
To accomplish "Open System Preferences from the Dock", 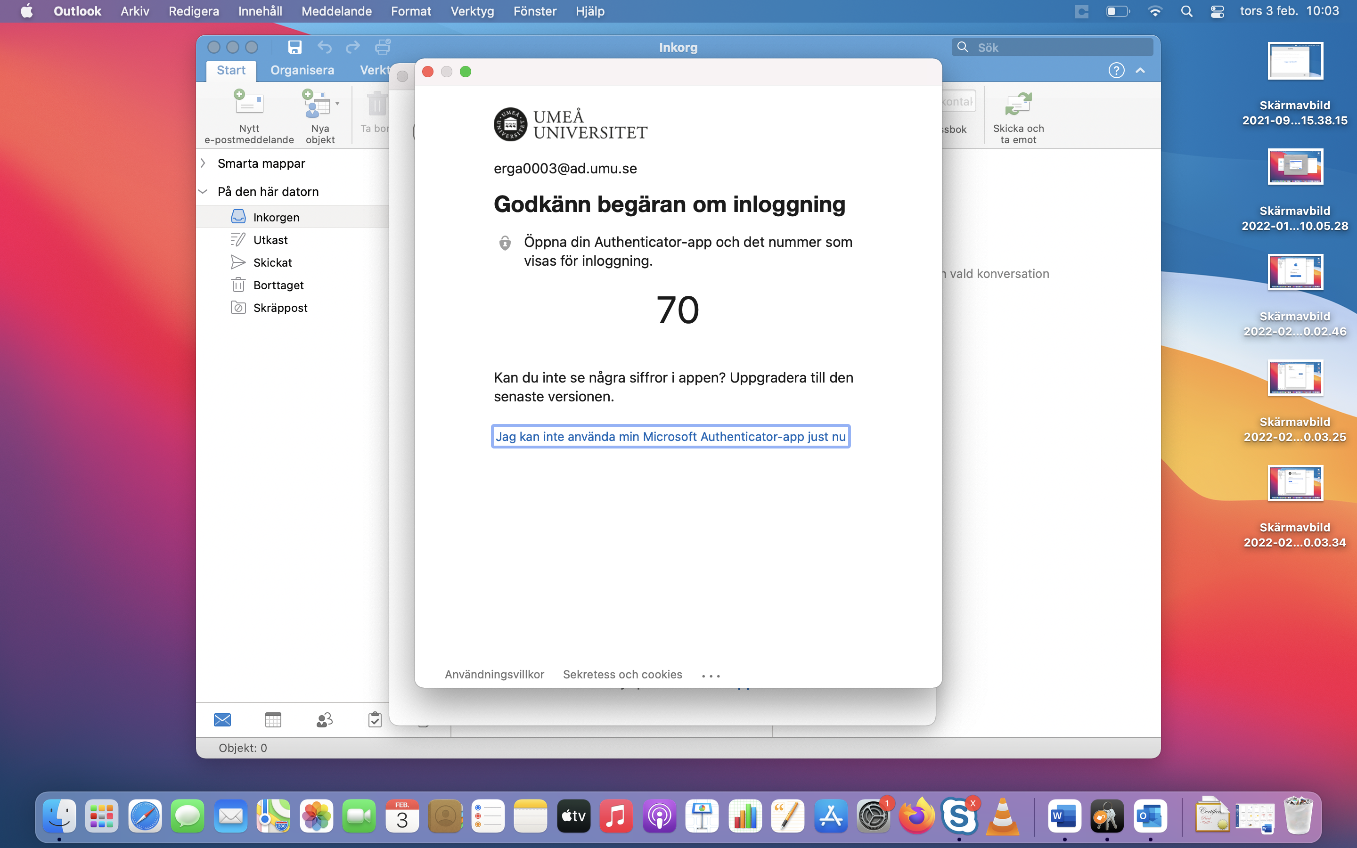I will click(873, 816).
